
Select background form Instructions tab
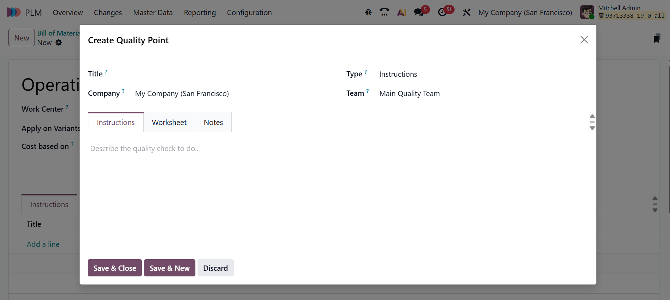click(49, 204)
